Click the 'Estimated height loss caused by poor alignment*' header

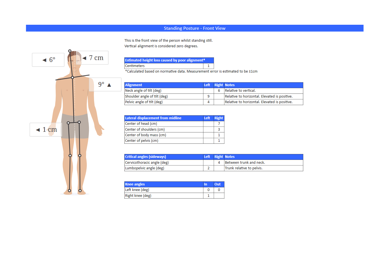[x=169, y=60]
